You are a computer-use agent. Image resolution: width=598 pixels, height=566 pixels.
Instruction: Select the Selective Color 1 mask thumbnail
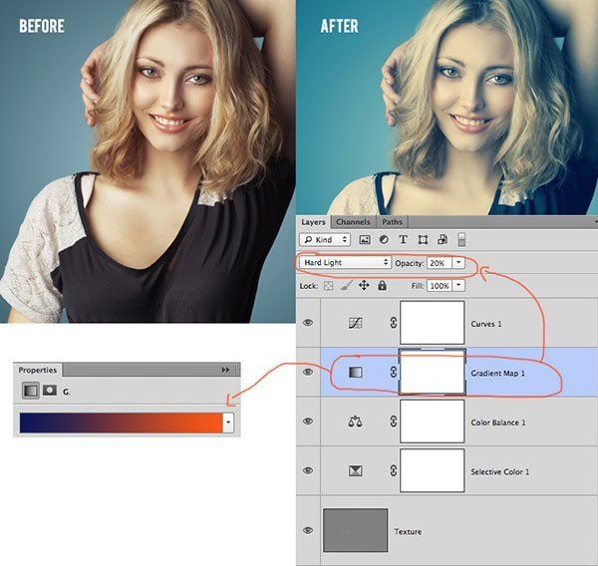433,470
